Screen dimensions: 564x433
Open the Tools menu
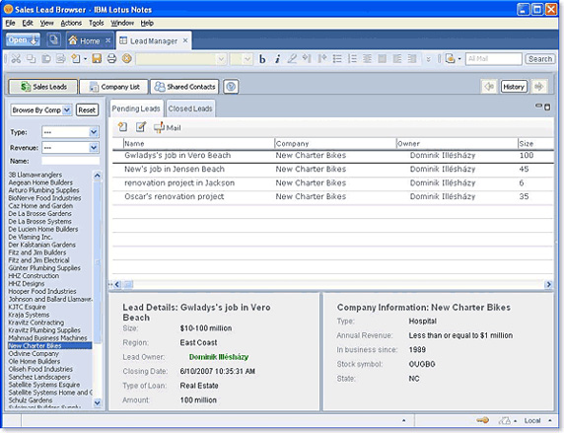pyautogui.click(x=96, y=23)
